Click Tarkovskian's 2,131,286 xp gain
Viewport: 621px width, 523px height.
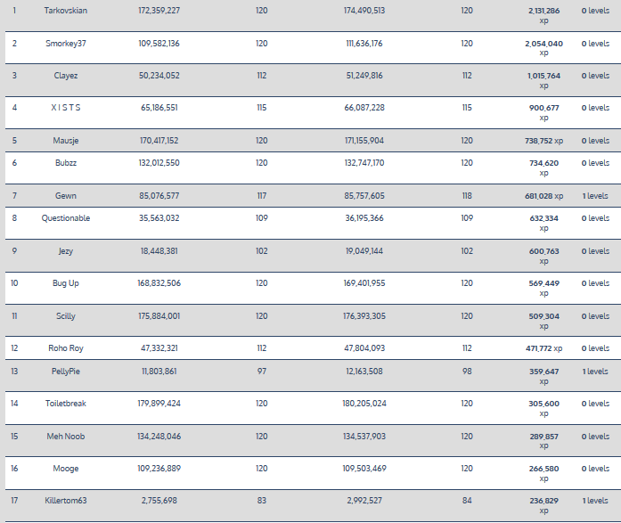(x=543, y=11)
